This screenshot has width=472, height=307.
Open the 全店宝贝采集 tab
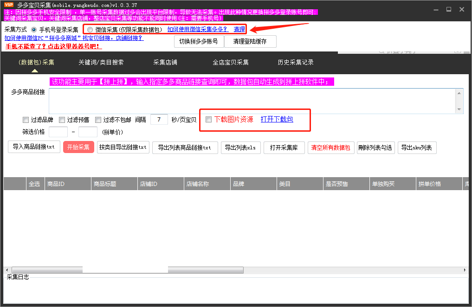tap(231, 62)
